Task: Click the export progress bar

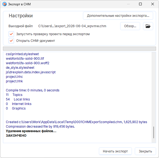Action: click(79, 48)
